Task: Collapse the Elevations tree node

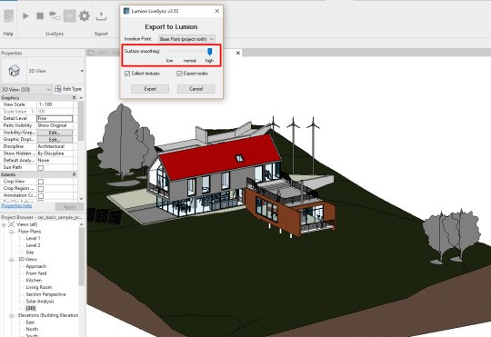Action: point(12,315)
